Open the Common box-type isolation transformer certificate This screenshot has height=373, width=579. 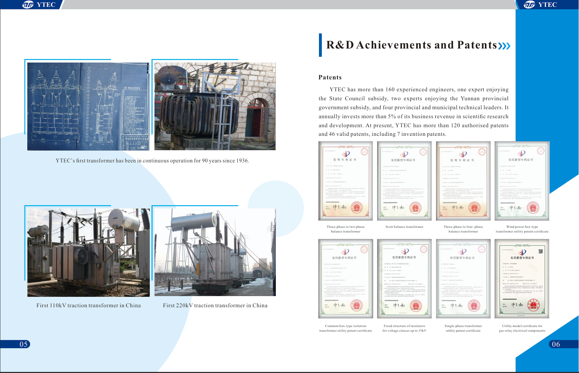coord(346,278)
